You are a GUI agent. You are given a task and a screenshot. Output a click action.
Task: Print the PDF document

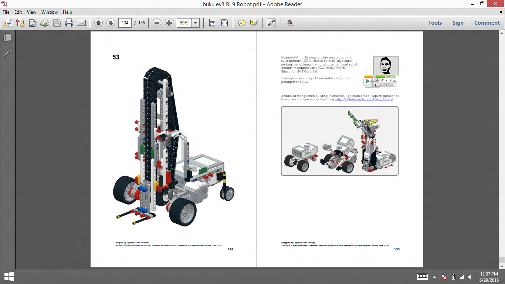[70, 23]
